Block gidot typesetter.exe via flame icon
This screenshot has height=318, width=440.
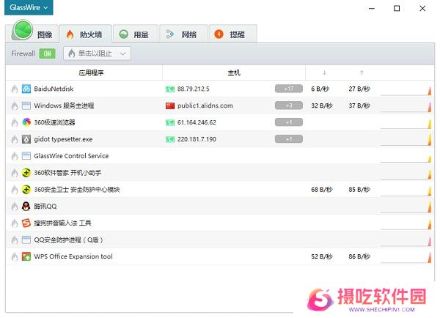pyautogui.click(x=15, y=139)
